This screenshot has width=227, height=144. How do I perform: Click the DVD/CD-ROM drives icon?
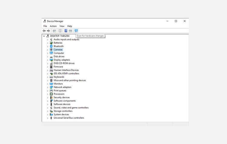tap(51, 63)
